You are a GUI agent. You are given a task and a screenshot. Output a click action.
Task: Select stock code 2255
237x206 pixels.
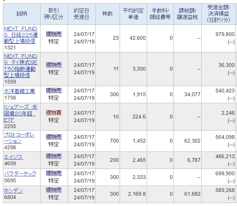click(x=10, y=126)
